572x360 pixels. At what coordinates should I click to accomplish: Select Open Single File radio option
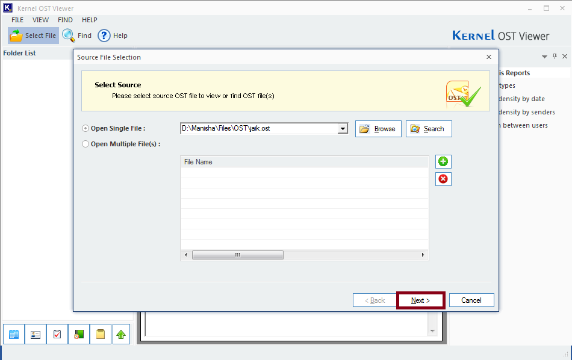85,128
